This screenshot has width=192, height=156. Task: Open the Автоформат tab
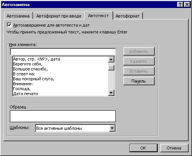(x=128, y=16)
